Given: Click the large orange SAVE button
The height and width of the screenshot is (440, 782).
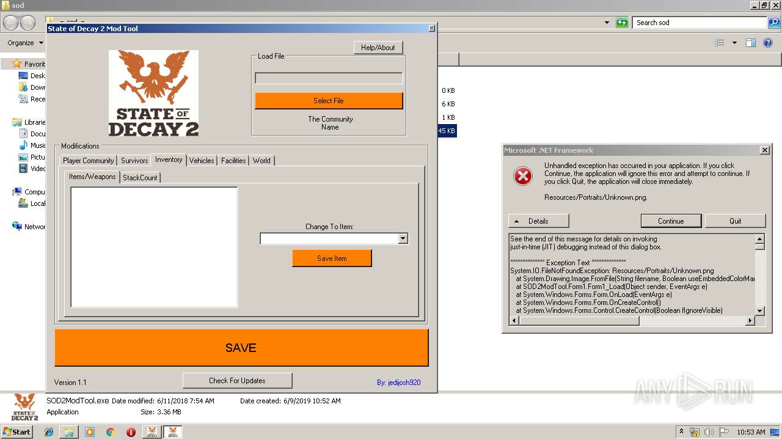Looking at the screenshot, I should click(241, 348).
